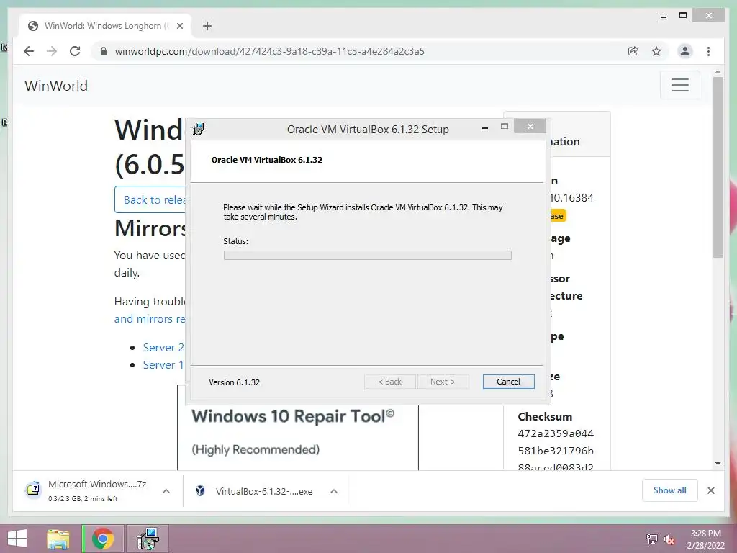Open WinWorld hamburger navigation menu
Viewport: 737px width, 553px height.
pyautogui.click(x=679, y=85)
